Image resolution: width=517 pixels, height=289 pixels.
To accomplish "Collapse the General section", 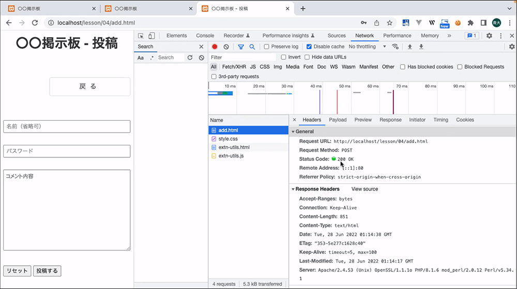I will click(x=293, y=132).
